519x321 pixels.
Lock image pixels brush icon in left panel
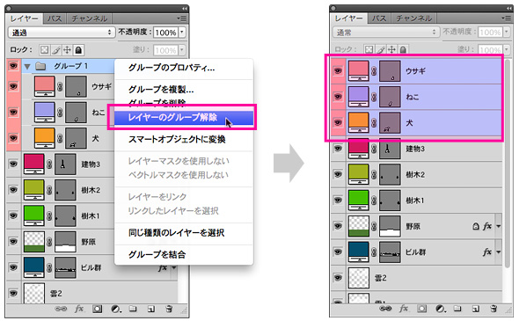pyautogui.click(x=56, y=50)
